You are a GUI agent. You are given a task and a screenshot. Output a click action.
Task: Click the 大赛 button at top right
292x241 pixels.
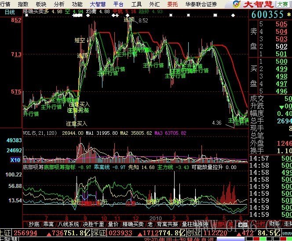[282, 4]
